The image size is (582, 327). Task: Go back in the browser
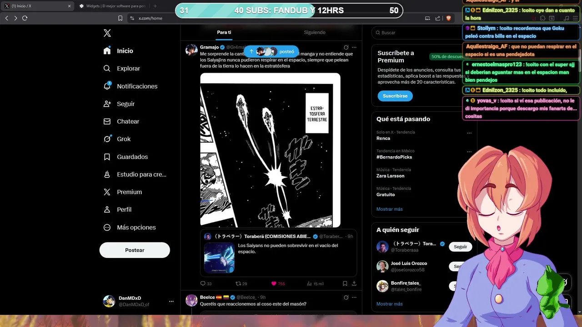tap(6, 18)
